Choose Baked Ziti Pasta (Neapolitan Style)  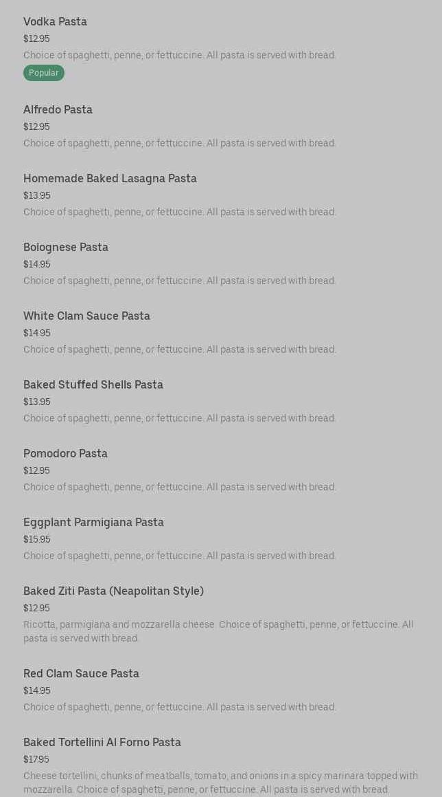coord(113,591)
